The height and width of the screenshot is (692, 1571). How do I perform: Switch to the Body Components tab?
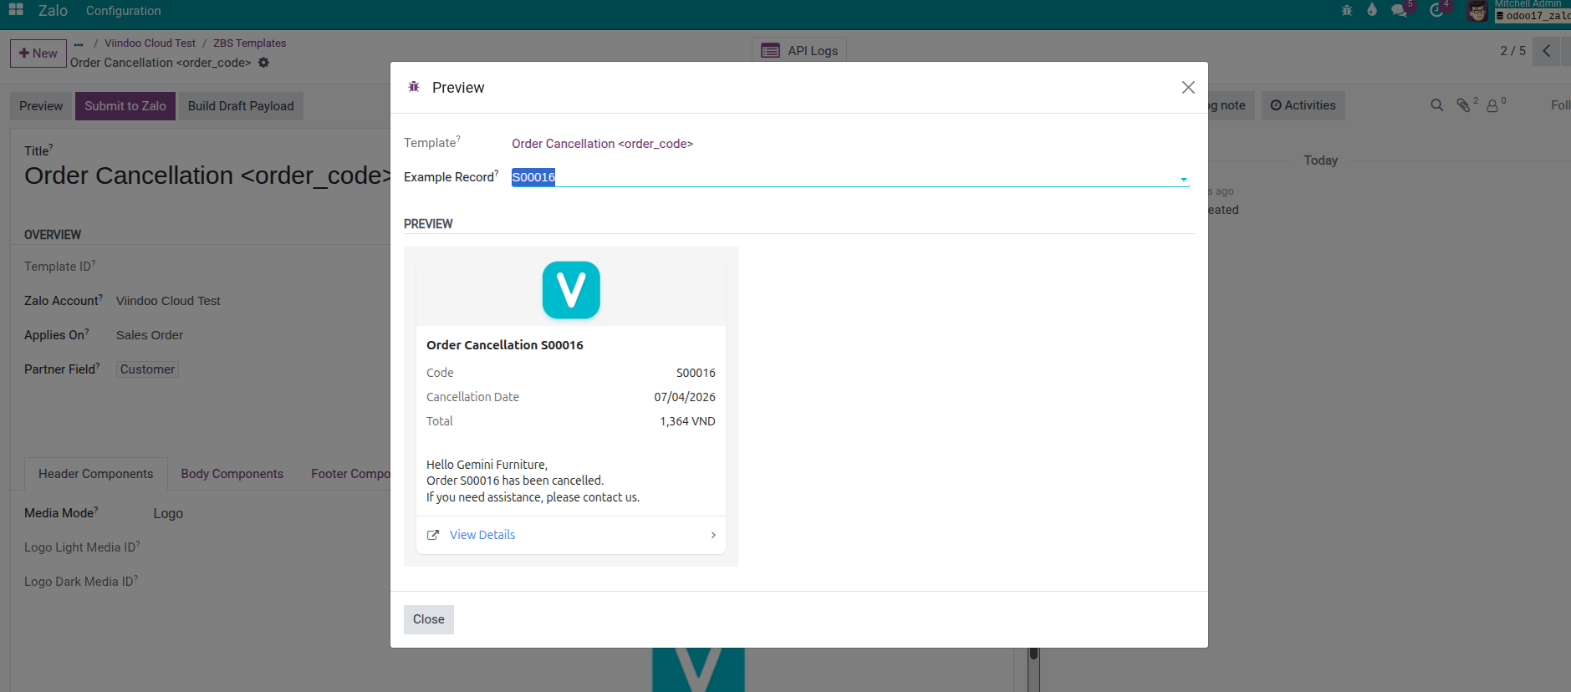232,474
